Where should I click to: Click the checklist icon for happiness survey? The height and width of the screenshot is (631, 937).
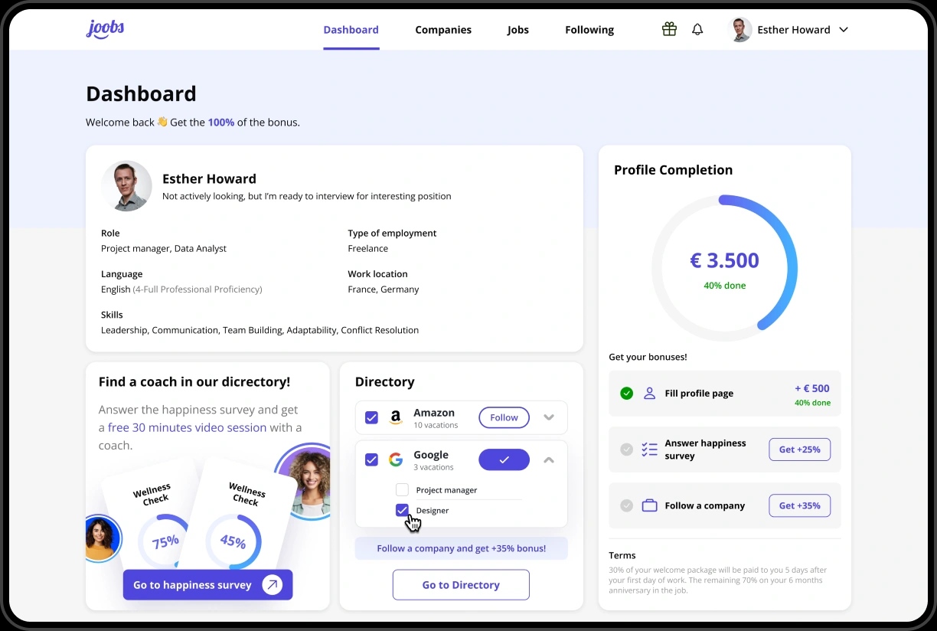tap(649, 450)
